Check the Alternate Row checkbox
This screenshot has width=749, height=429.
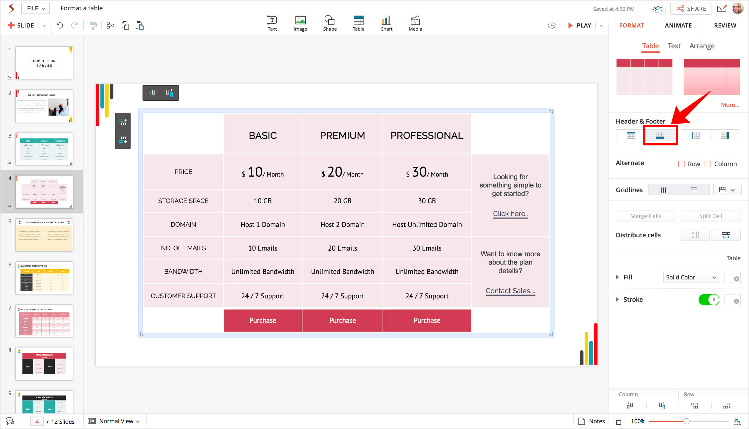pos(681,164)
